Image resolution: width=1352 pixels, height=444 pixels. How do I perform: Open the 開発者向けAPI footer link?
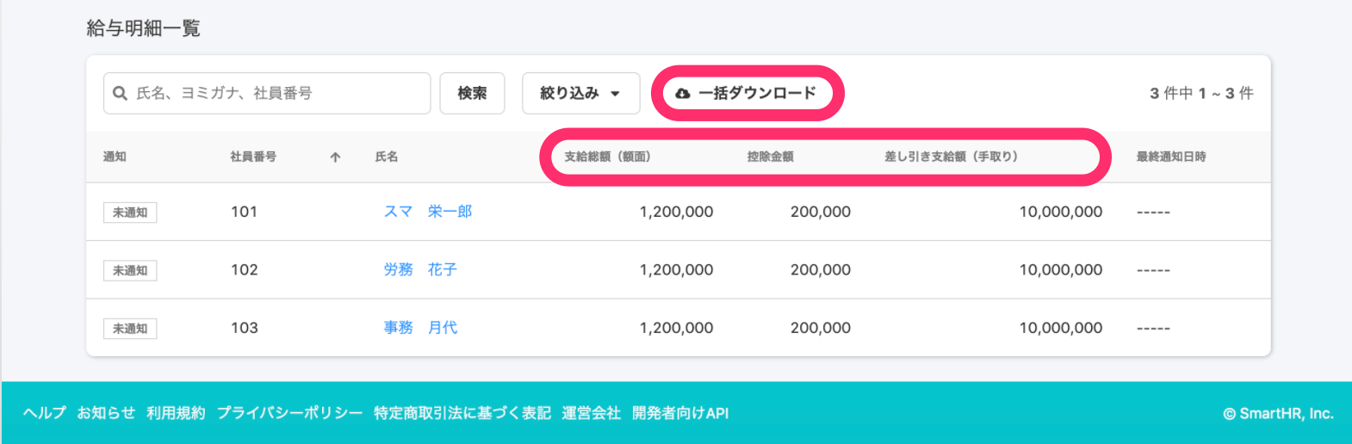pos(680,413)
